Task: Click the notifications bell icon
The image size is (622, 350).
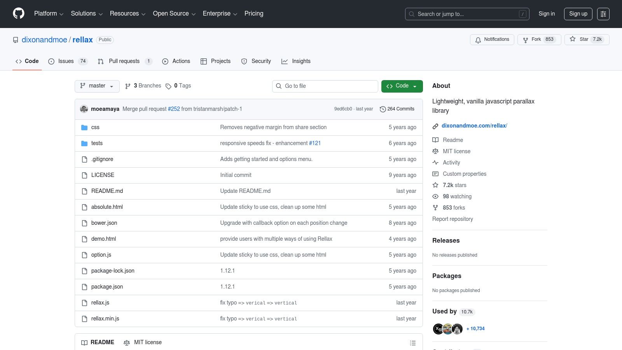Action: [478, 40]
